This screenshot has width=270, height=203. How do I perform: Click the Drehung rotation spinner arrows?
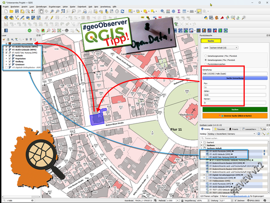232,201
